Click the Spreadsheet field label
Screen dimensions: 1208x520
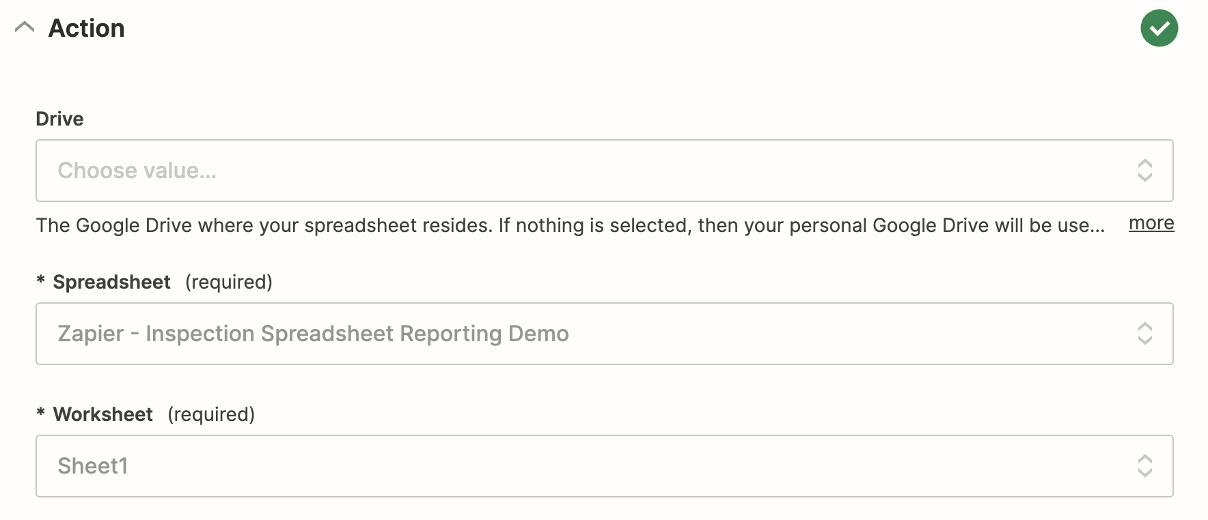(x=112, y=282)
